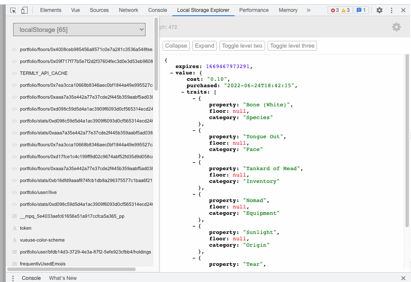Screen dimensions: 411x282
Task: Click the cost value "0.10"
Action: coord(217,79)
